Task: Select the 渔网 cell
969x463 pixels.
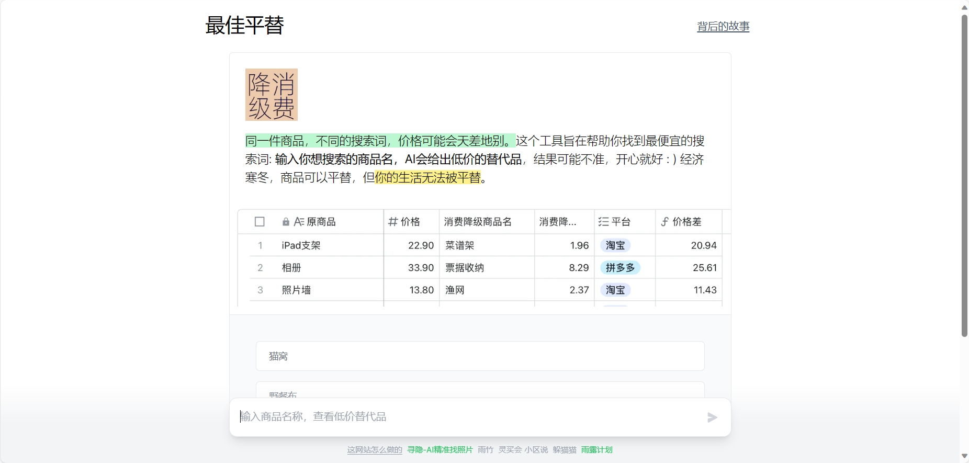Action: point(487,290)
